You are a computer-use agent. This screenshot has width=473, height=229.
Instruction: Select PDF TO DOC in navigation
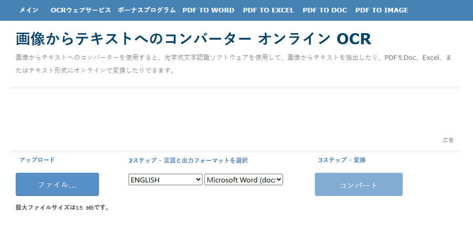[325, 10]
